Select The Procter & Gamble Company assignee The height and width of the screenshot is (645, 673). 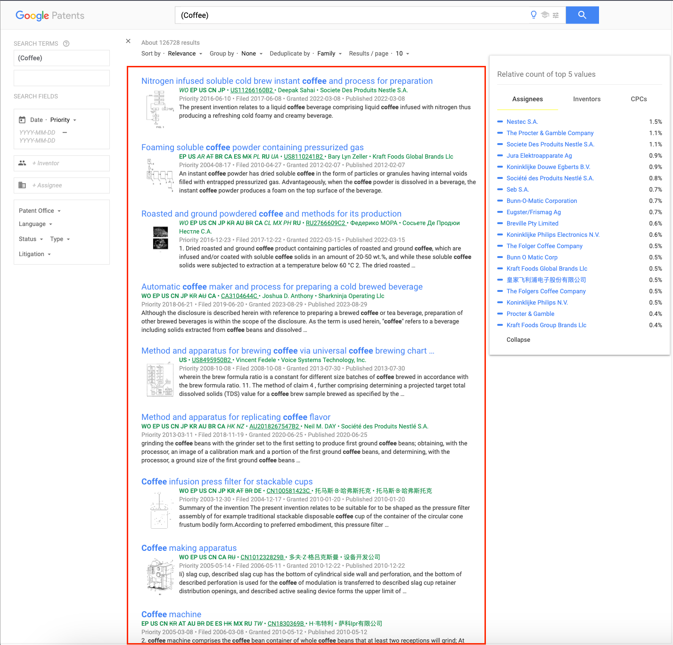[550, 133]
